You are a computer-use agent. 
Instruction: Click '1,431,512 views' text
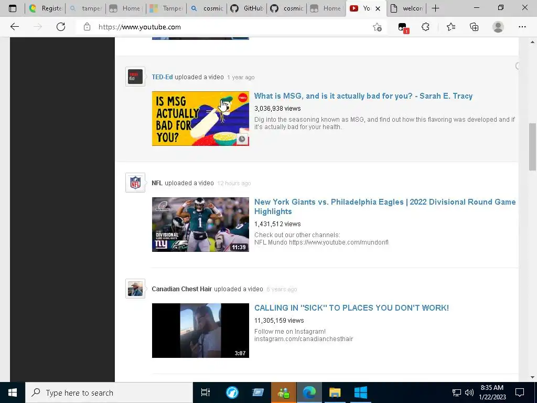click(277, 224)
